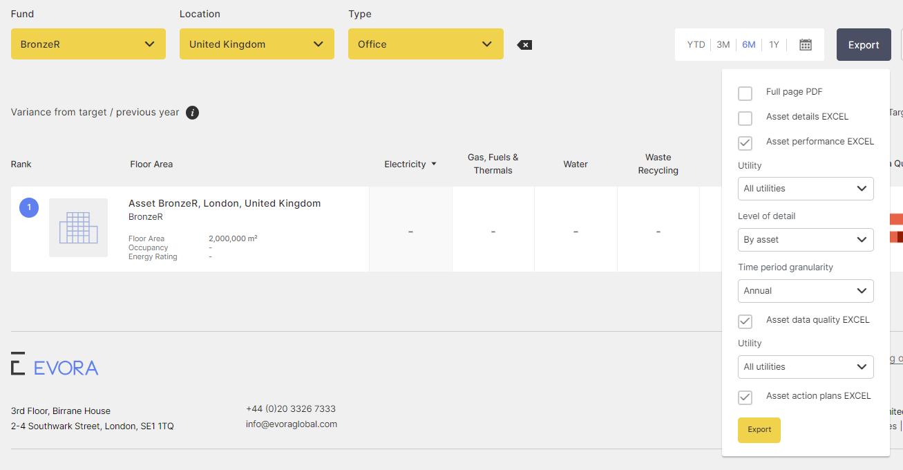Click the red data quality bar
This screenshot has width=903, height=470.
pyautogui.click(x=896, y=220)
